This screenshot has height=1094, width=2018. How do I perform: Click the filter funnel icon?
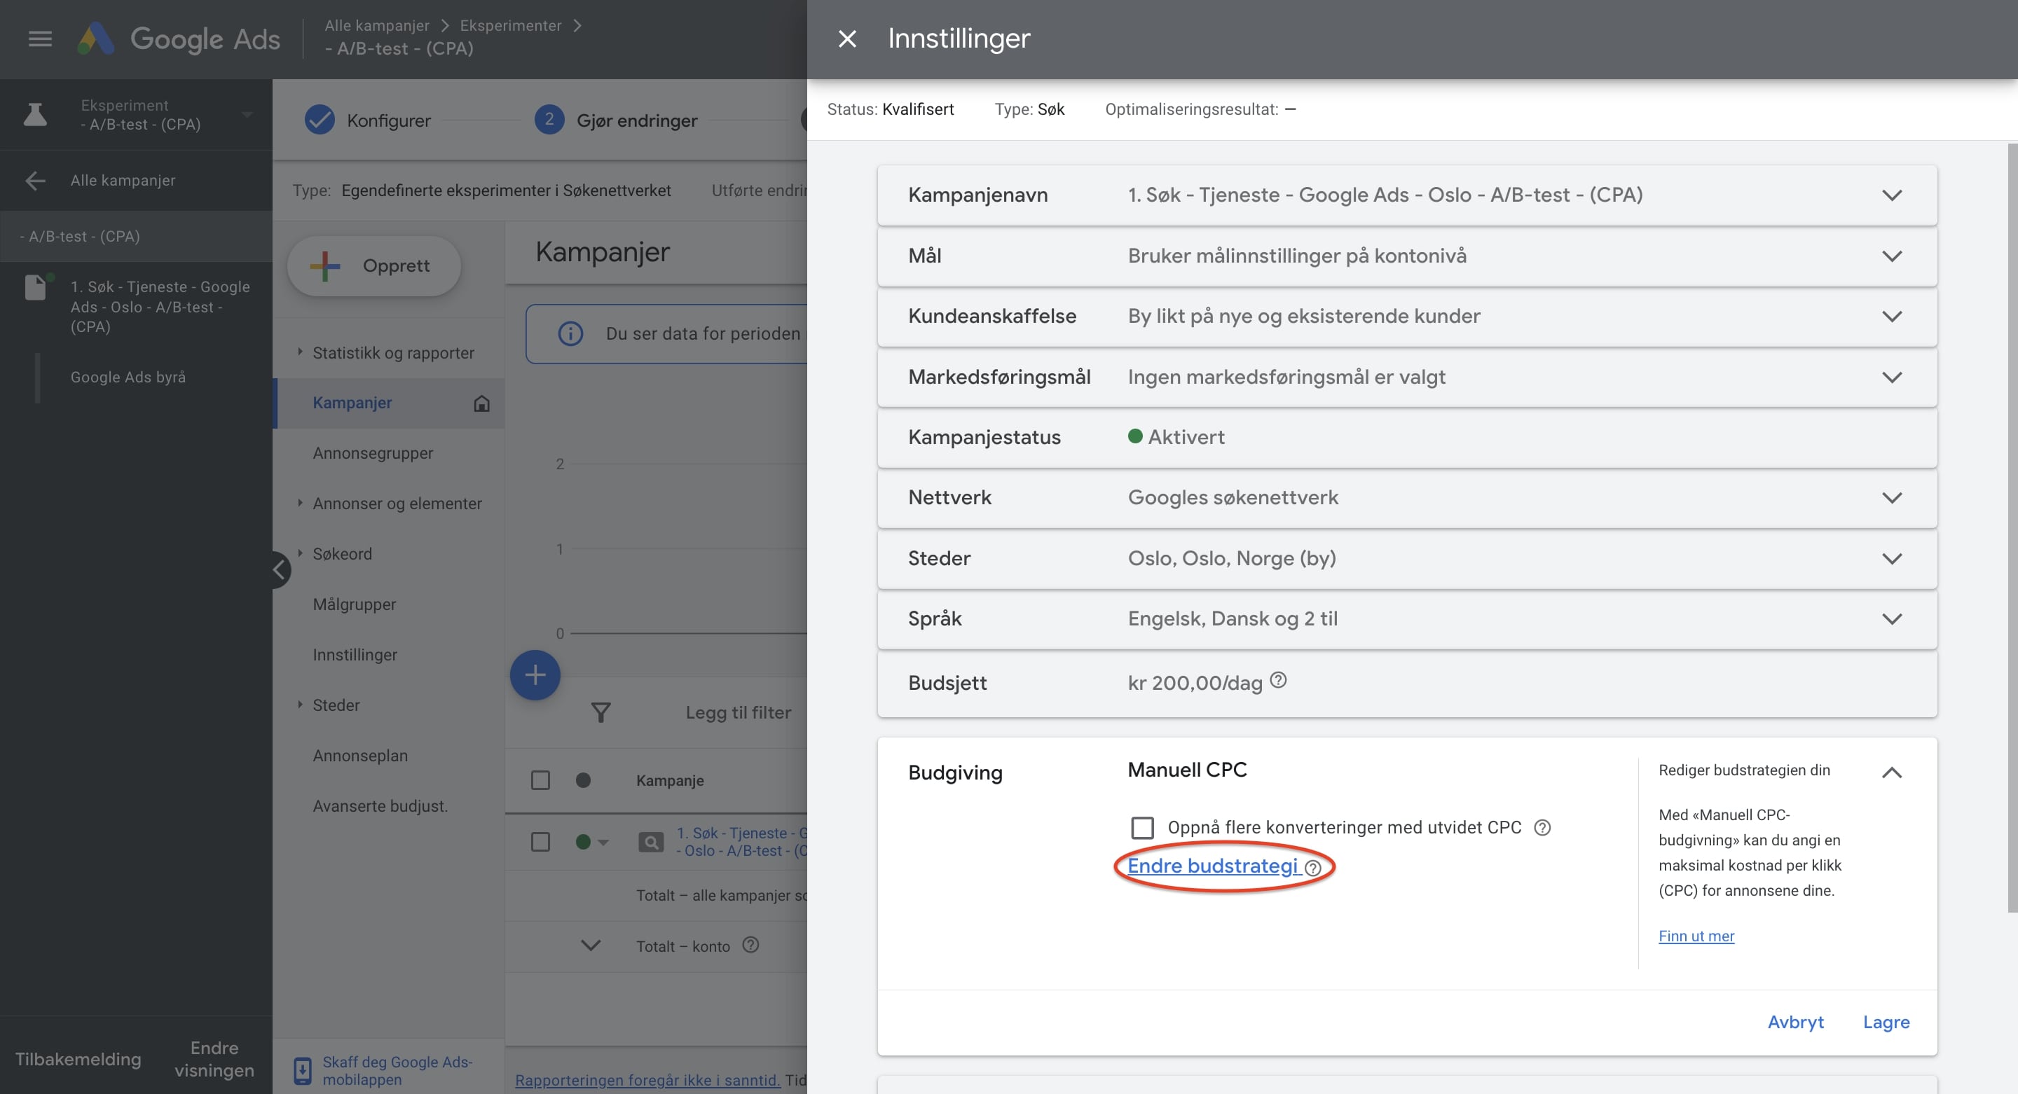[600, 712]
